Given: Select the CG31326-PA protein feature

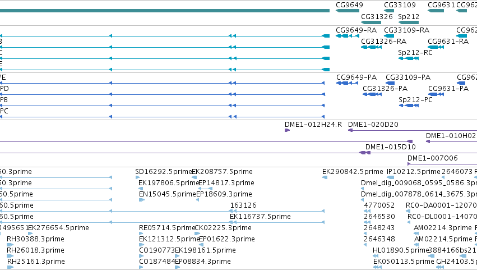Looking at the screenshot, I should pyautogui.click(x=372, y=94).
